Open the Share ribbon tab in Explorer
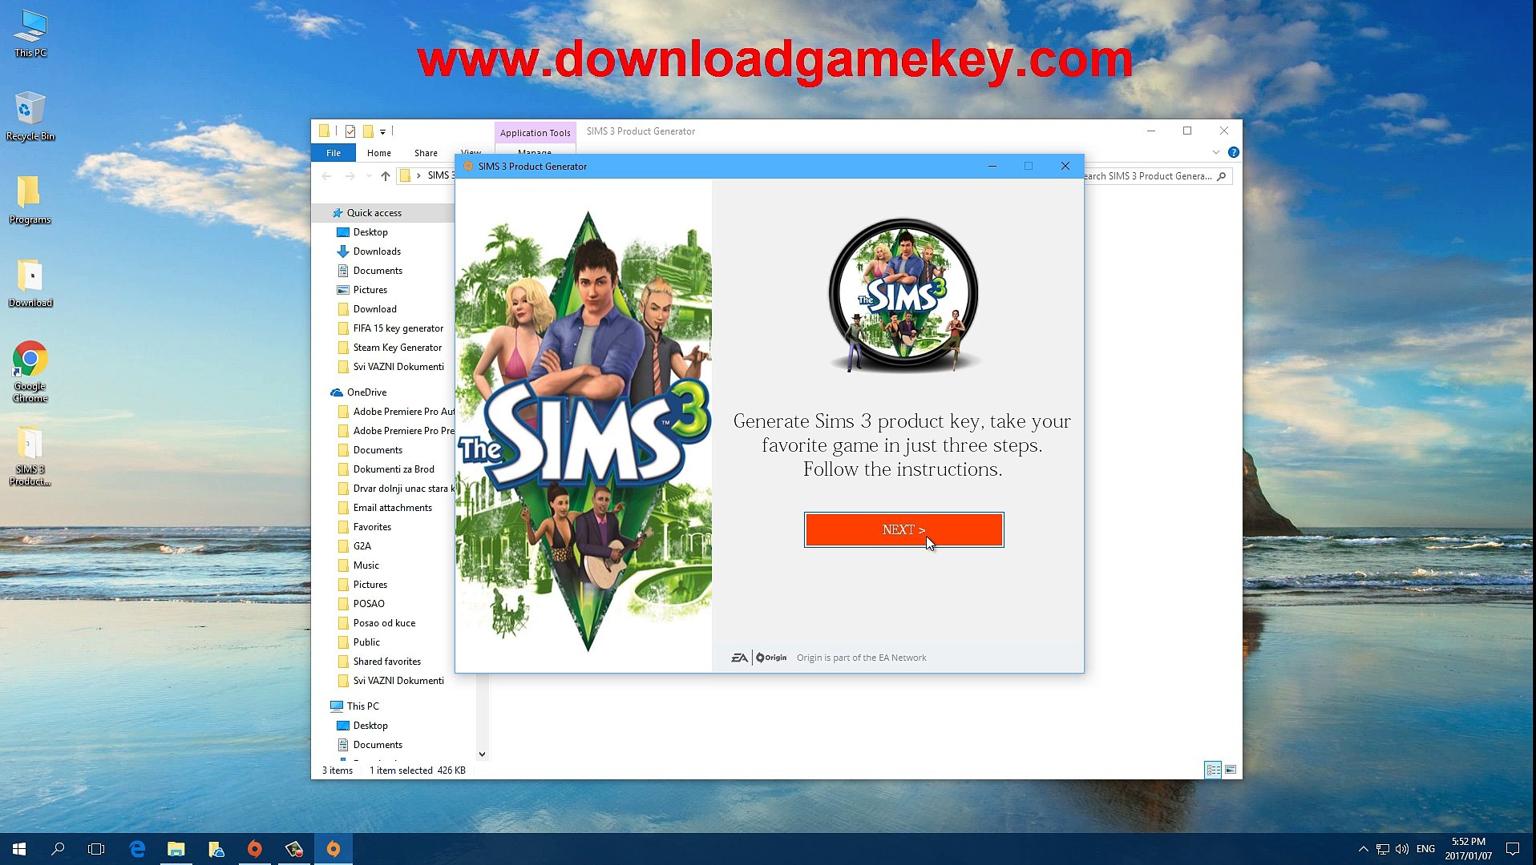Screen dimensions: 1536x865 click(426, 153)
